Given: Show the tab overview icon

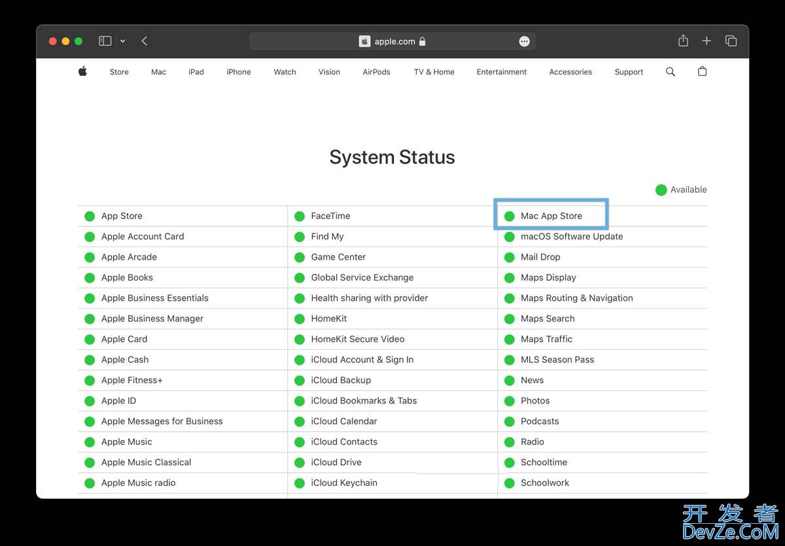Looking at the screenshot, I should coord(731,41).
